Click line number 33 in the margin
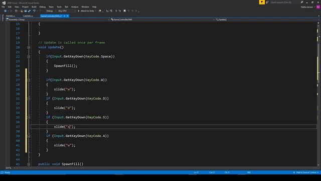321x181 pixels. coord(18,108)
